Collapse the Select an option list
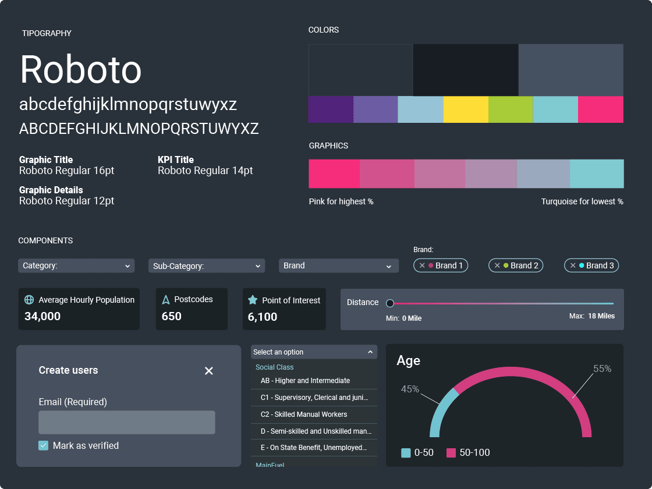652x489 pixels. pos(370,352)
